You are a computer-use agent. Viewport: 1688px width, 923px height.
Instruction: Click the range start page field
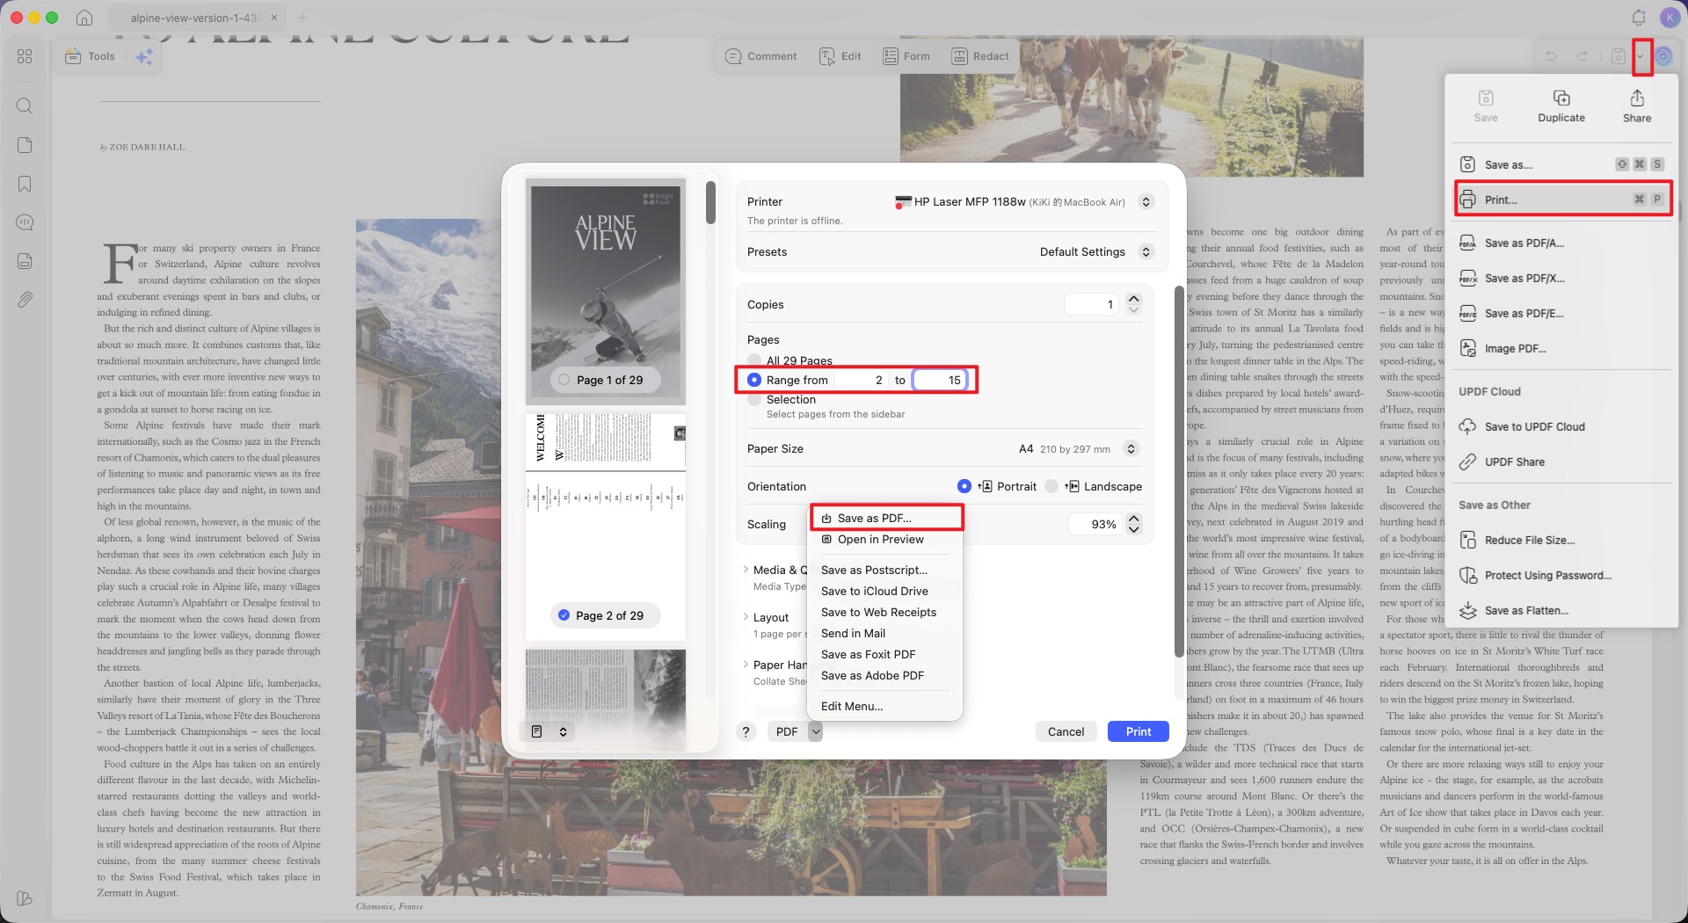862,381
